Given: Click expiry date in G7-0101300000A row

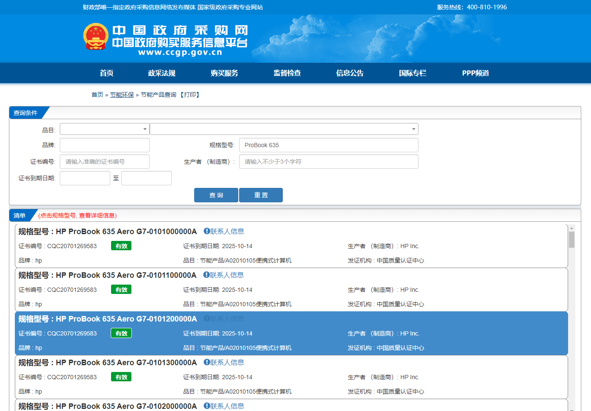Looking at the screenshot, I should (237, 377).
